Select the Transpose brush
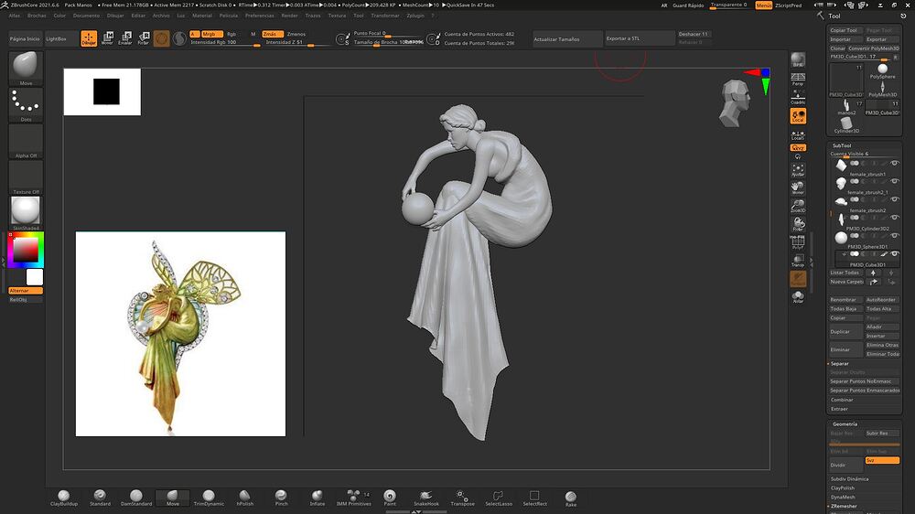This screenshot has height=514, width=915. [462, 498]
